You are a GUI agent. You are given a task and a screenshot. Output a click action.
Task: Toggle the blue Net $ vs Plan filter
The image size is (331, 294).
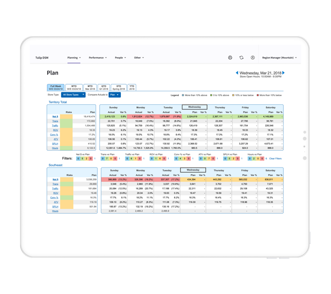point(79,158)
